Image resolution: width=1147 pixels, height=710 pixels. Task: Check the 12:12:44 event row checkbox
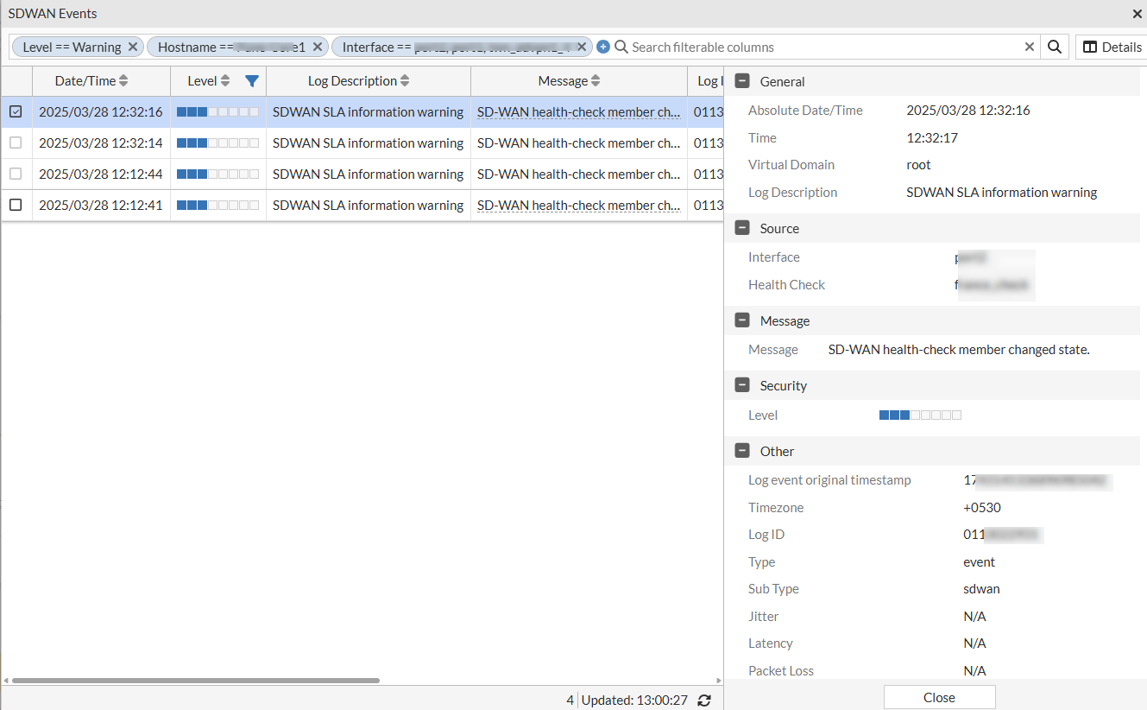pos(16,174)
